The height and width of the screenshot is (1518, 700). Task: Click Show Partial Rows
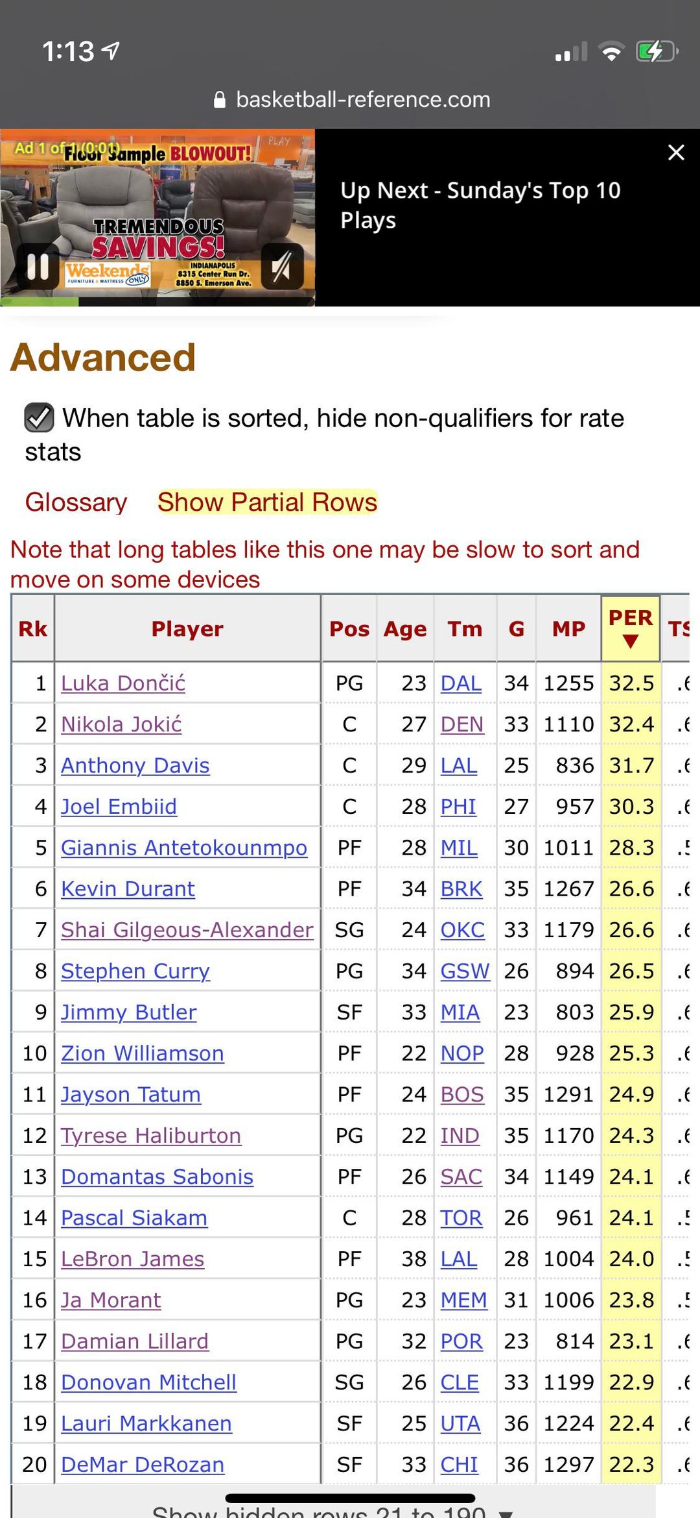[x=267, y=502]
